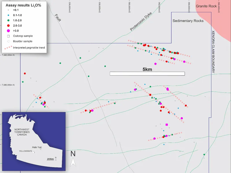The height and width of the screenshot is (173, 231).
Task: Click the 'Proterozoic Dyke' label
Action: click(141, 22)
